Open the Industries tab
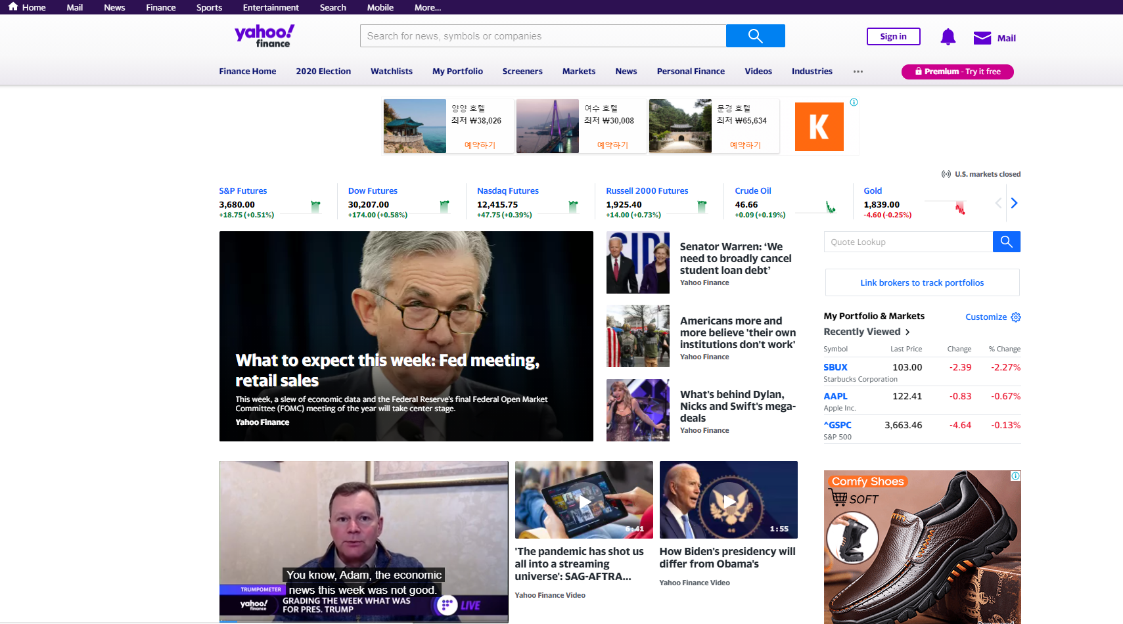This screenshot has width=1123, height=624. pyautogui.click(x=812, y=72)
